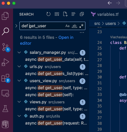The height and width of the screenshot is (132, 127).
Task: Open the Testing flask view
Action: (5, 109)
